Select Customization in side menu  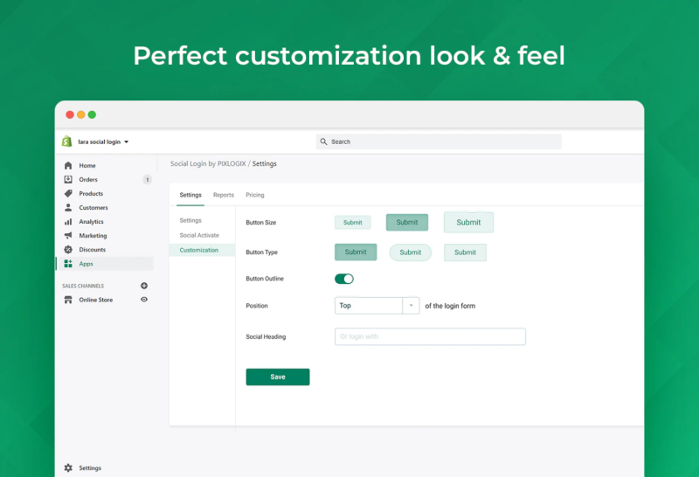click(202, 250)
